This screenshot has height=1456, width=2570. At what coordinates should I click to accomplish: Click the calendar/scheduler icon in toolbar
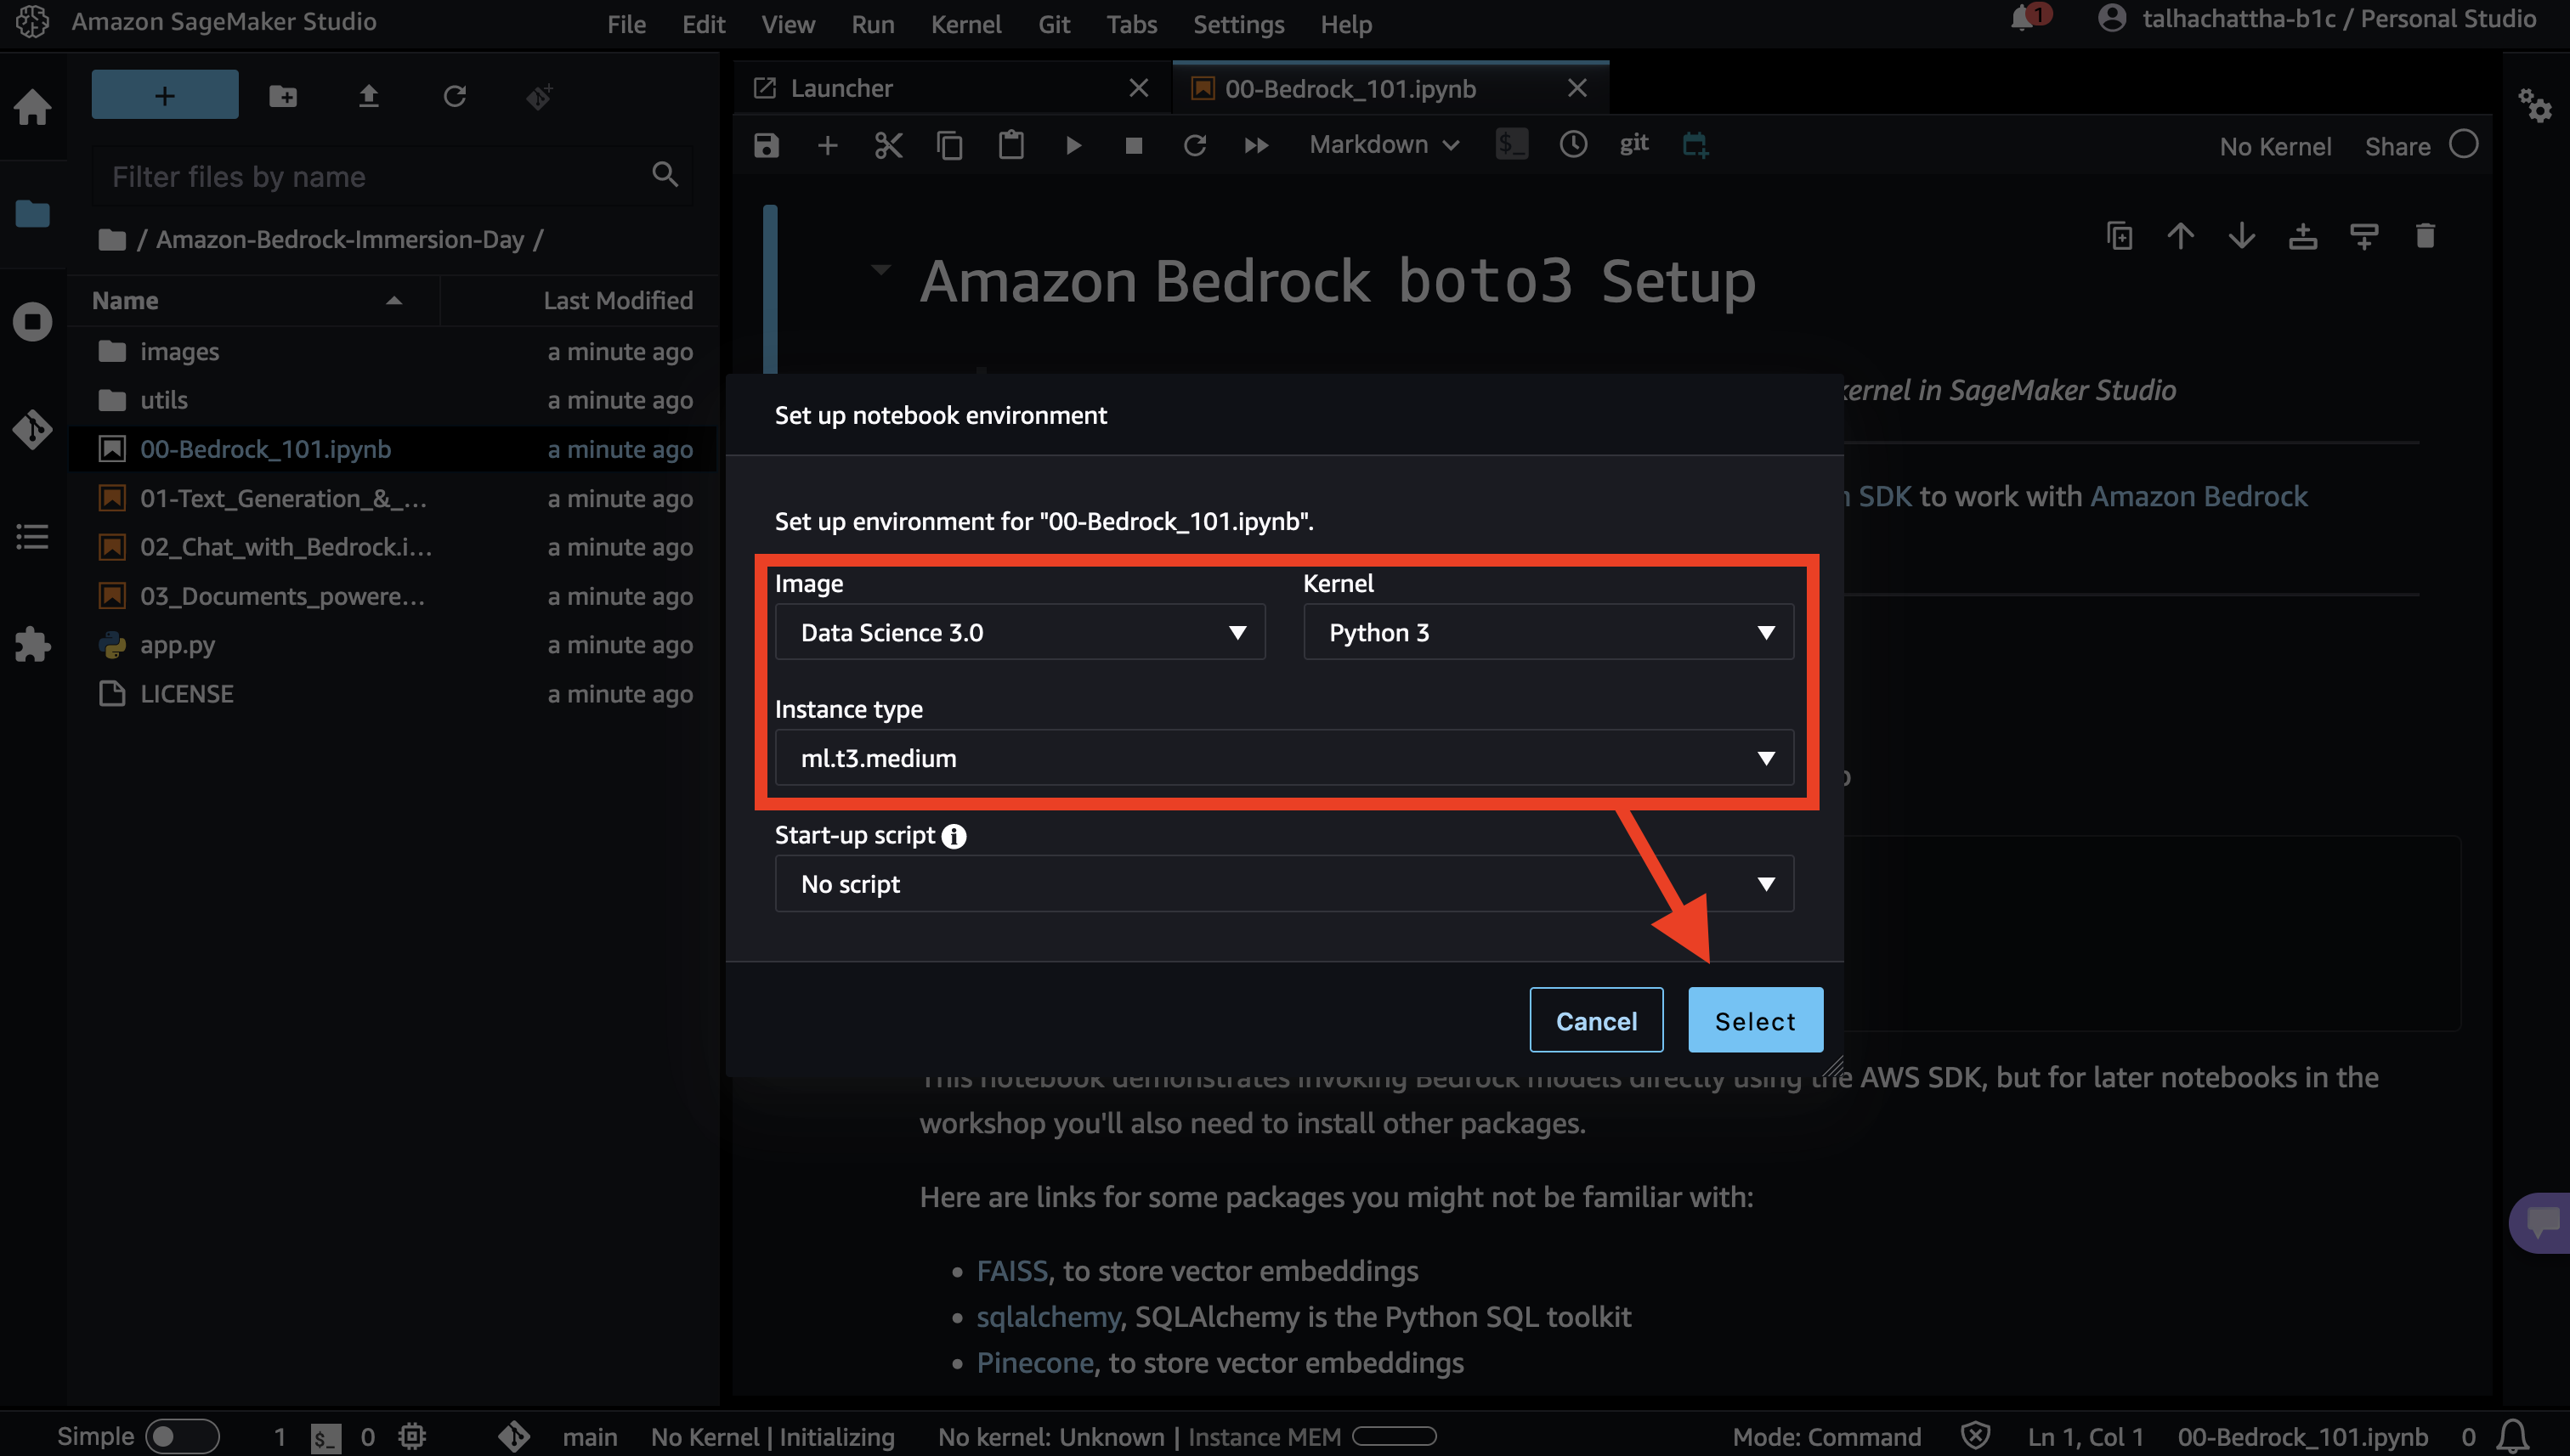[1693, 144]
